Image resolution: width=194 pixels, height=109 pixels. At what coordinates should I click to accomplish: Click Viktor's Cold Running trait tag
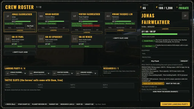pos(76,26)
